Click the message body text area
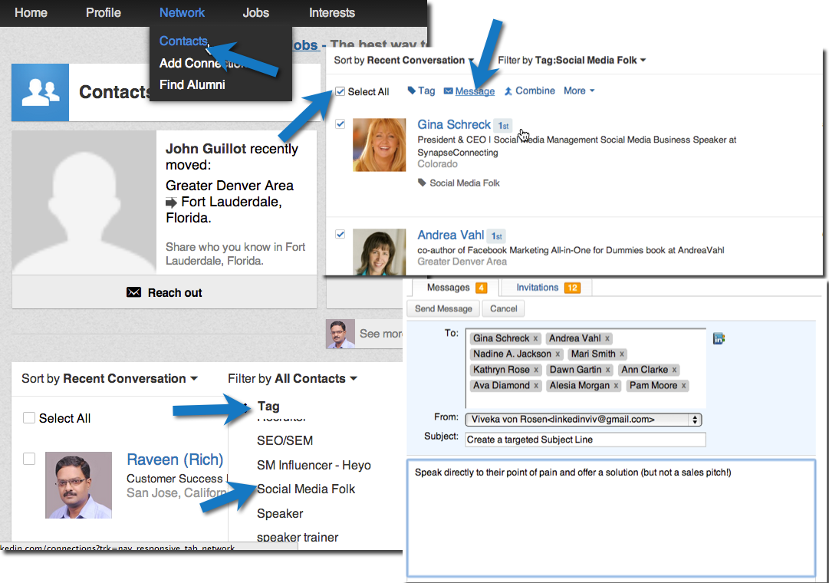 coord(610,519)
